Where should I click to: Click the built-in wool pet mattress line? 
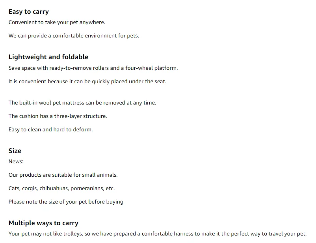(82, 103)
